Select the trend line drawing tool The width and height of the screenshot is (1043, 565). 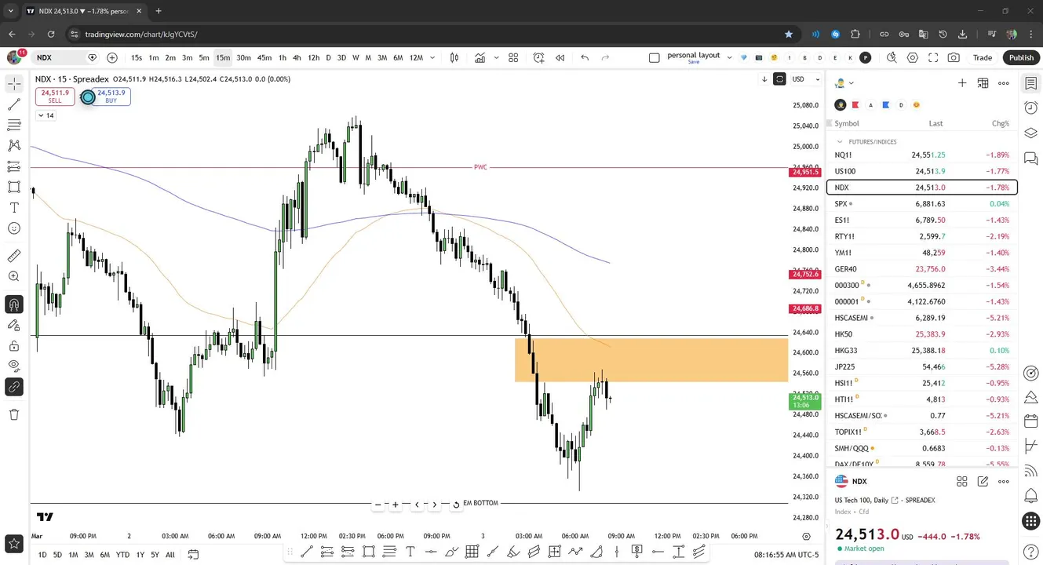click(x=14, y=104)
